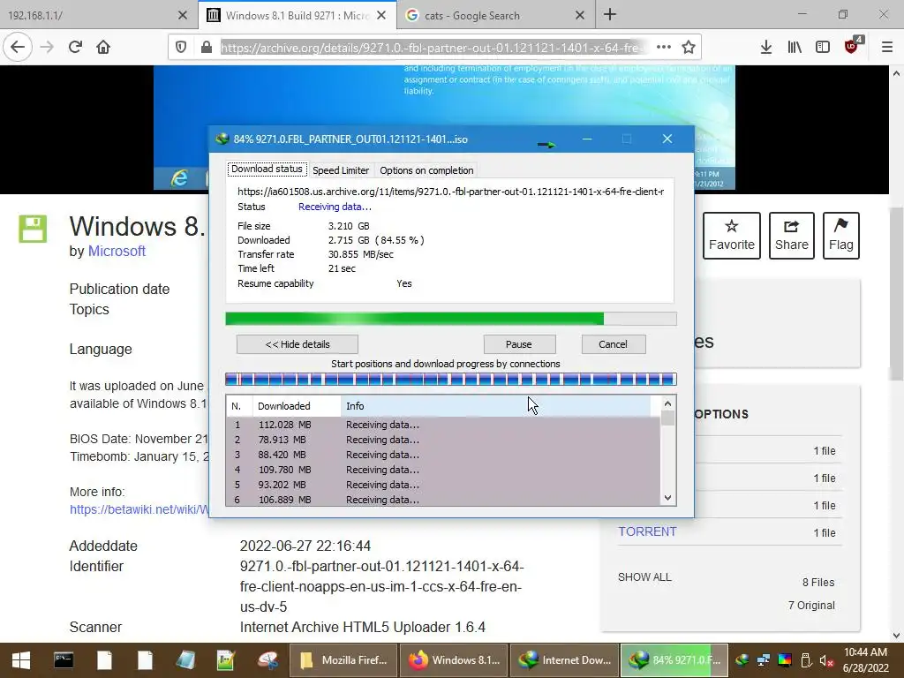Click the N. column header
The height and width of the screenshot is (678, 904).
pos(238,406)
